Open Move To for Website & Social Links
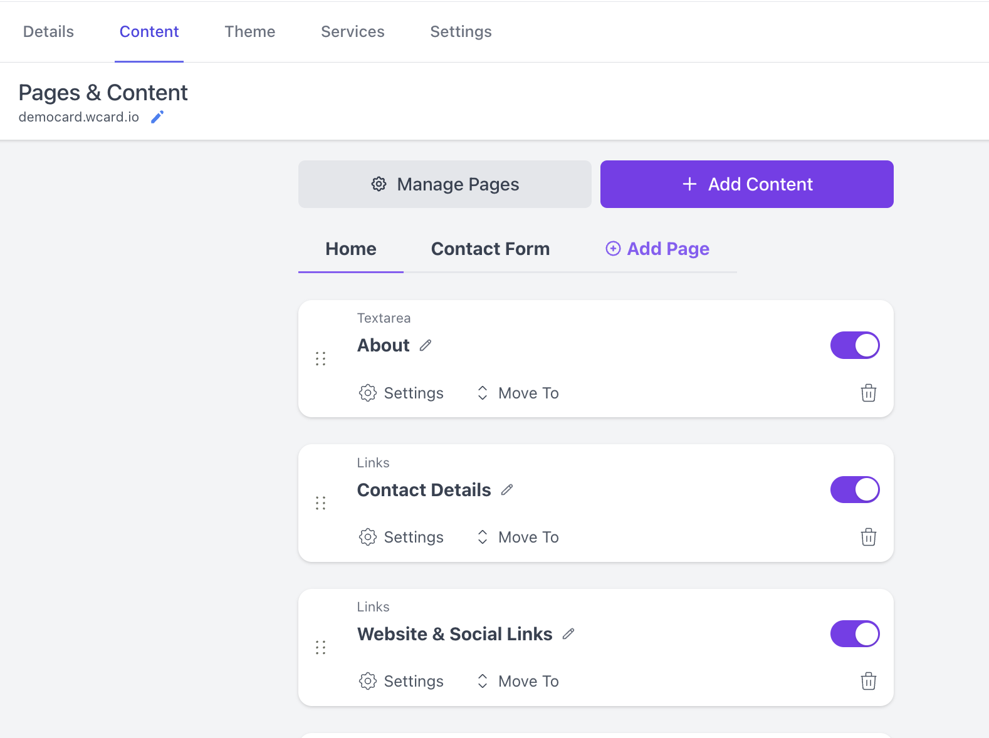 pos(518,681)
